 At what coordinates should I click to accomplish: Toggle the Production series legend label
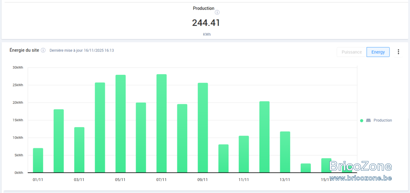point(383,120)
